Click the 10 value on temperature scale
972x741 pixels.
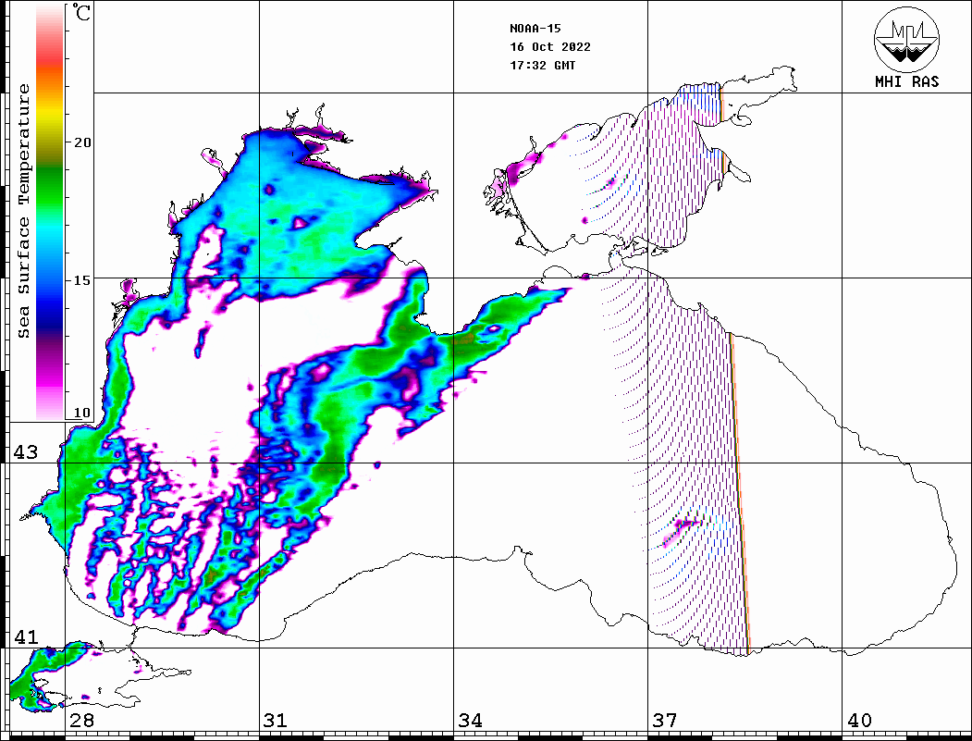click(81, 413)
